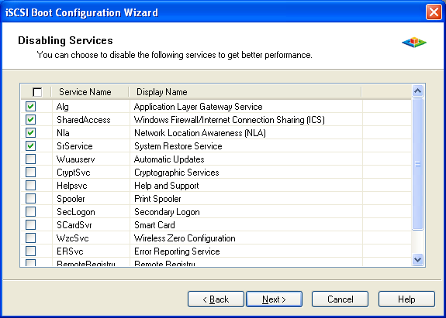Click Cryptographic Services display name

[177, 173]
